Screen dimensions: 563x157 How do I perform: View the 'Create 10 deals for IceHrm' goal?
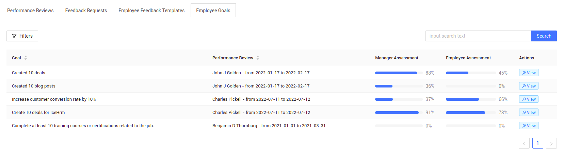(529, 113)
